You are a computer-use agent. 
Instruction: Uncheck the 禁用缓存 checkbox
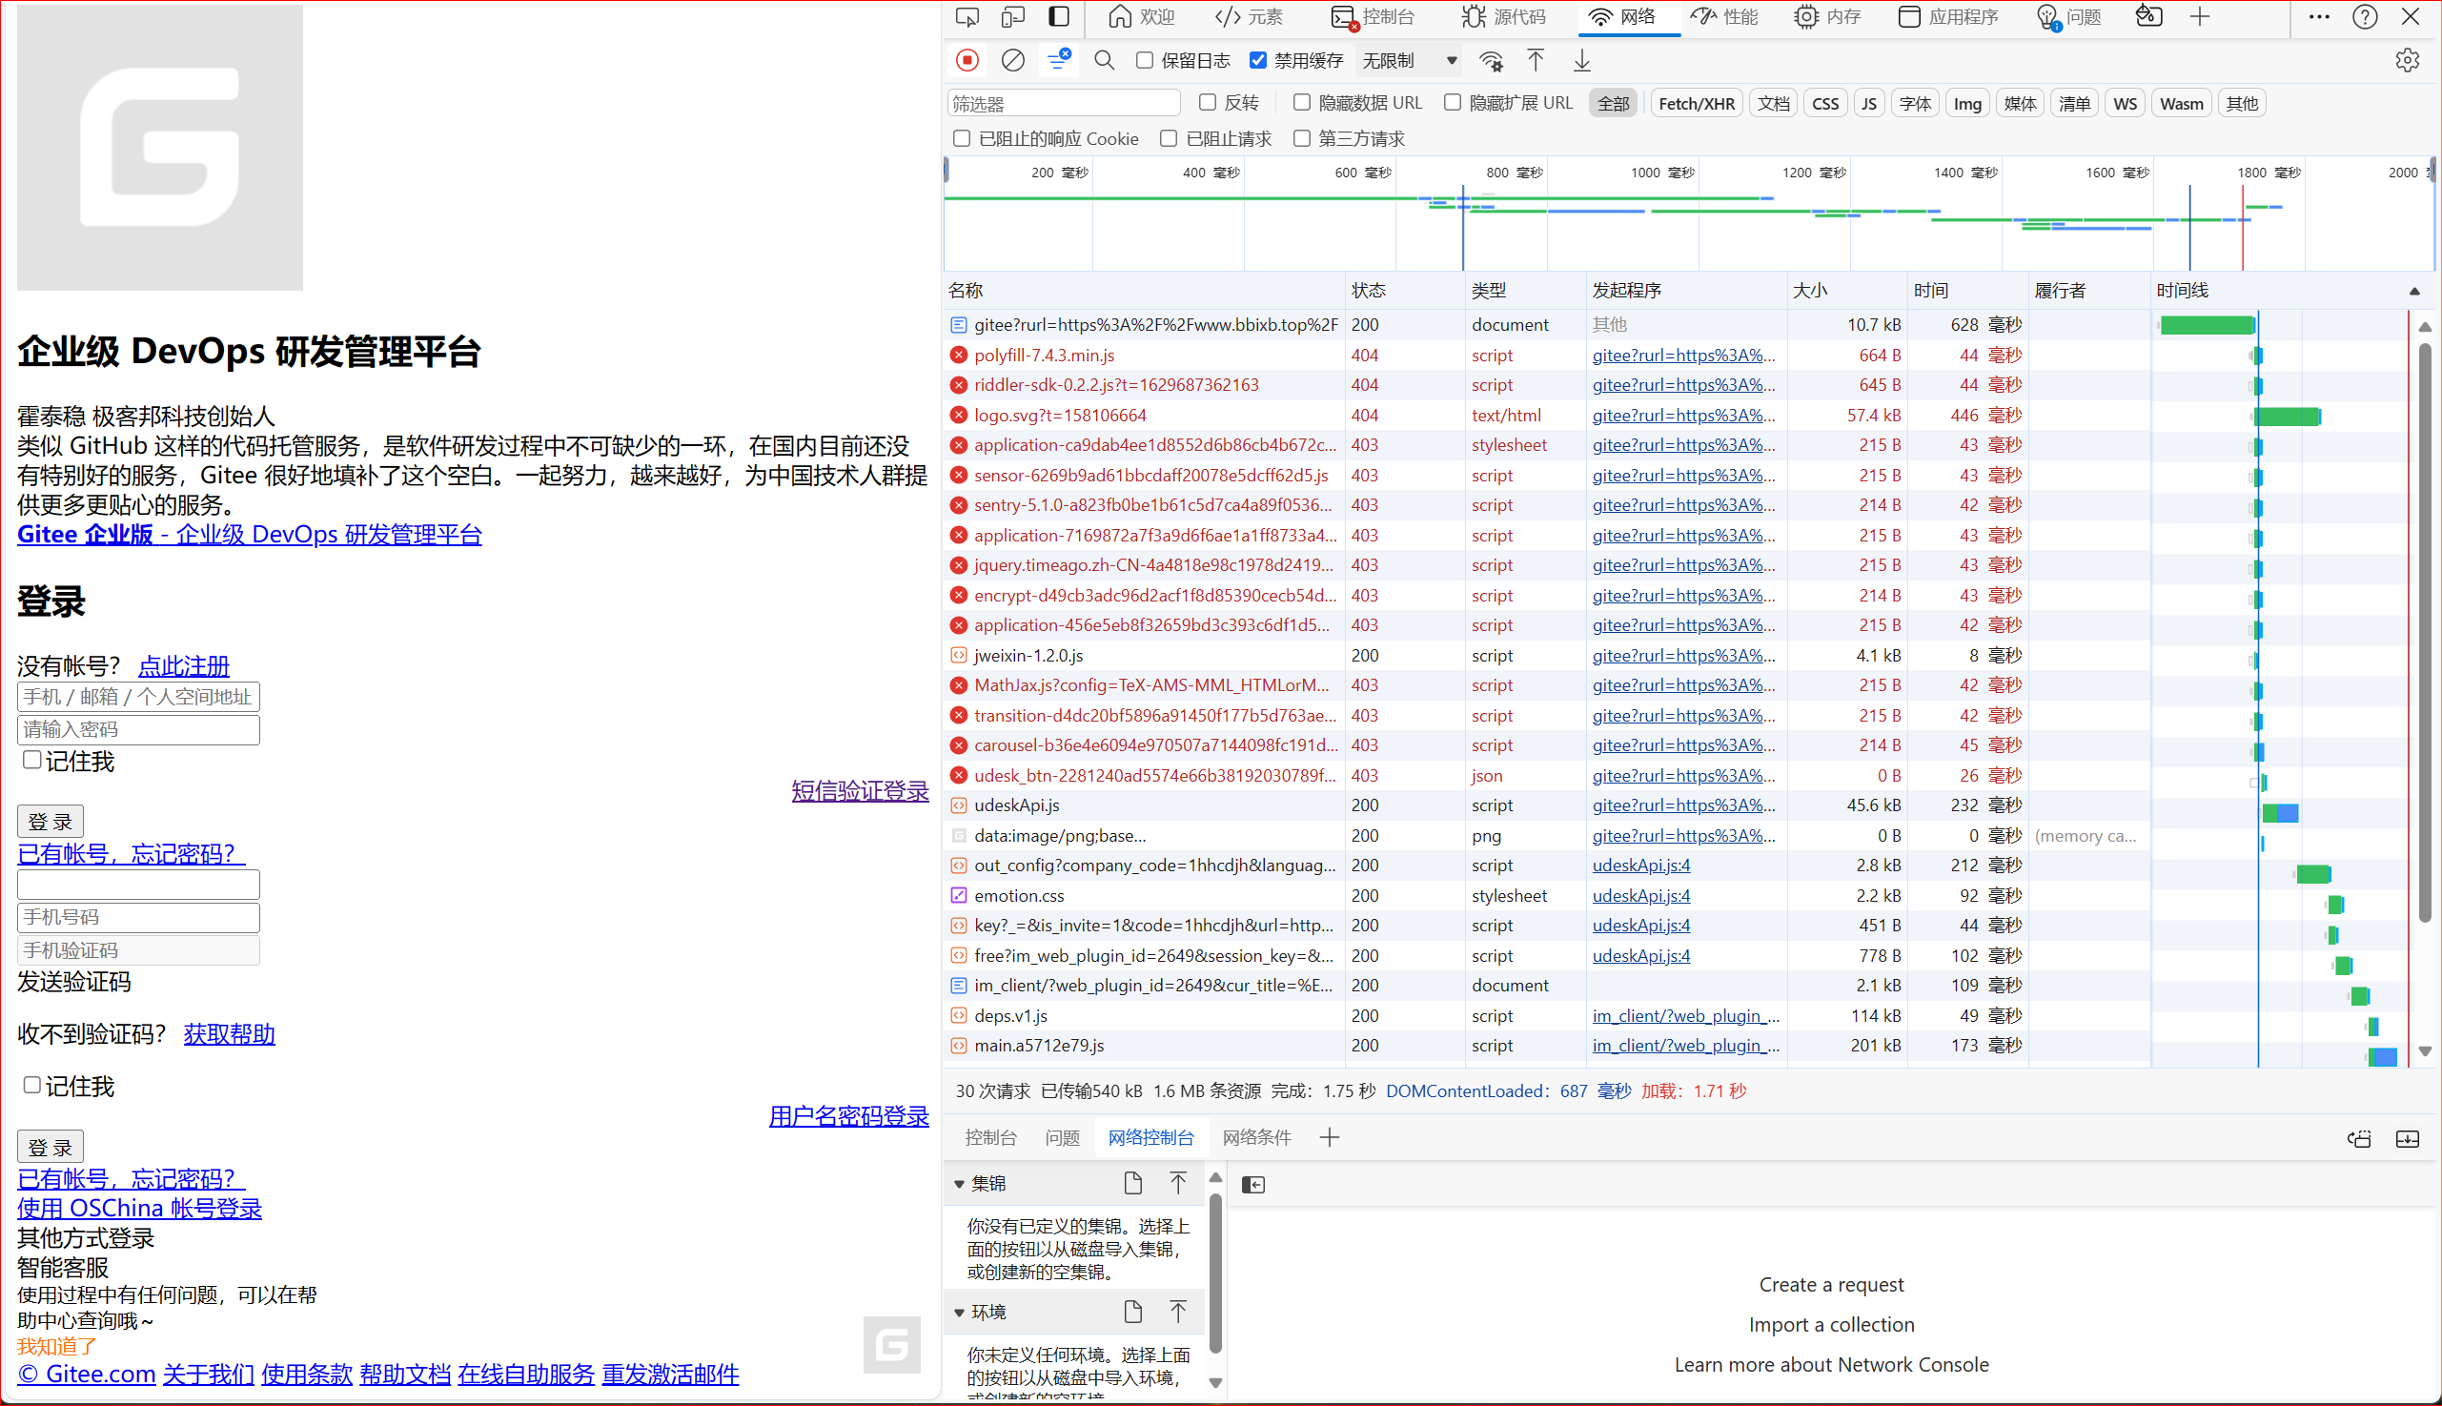coord(1257,60)
